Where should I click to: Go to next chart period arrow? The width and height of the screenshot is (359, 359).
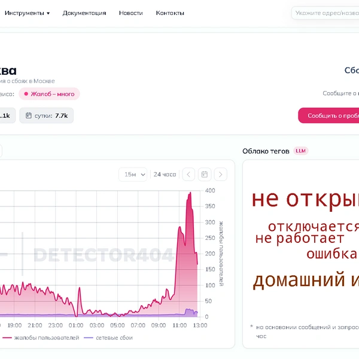(x=220, y=175)
